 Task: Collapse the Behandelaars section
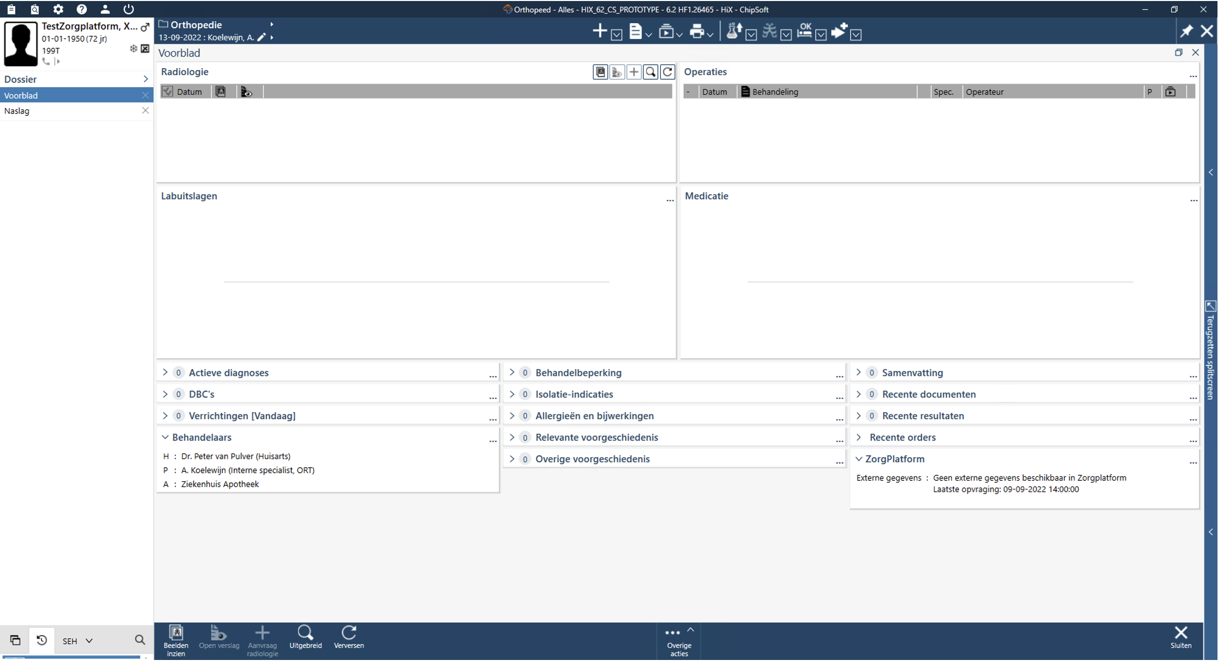pos(165,437)
